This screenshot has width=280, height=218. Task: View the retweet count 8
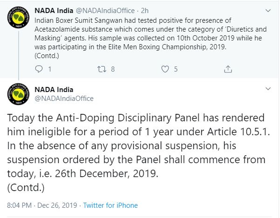click(113, 69)
